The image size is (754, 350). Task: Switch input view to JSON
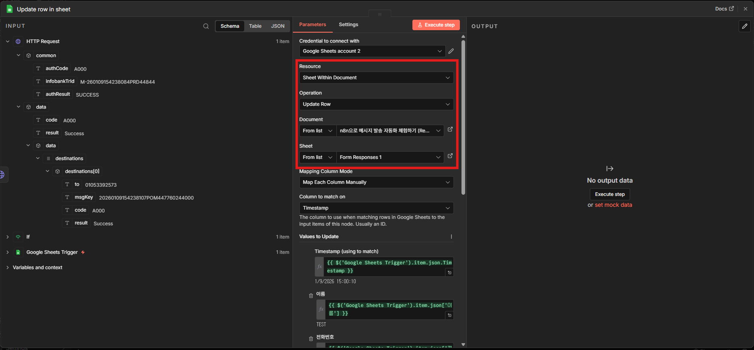278,26
